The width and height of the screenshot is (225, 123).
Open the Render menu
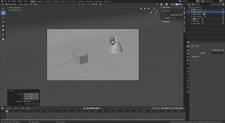point(14,1)
